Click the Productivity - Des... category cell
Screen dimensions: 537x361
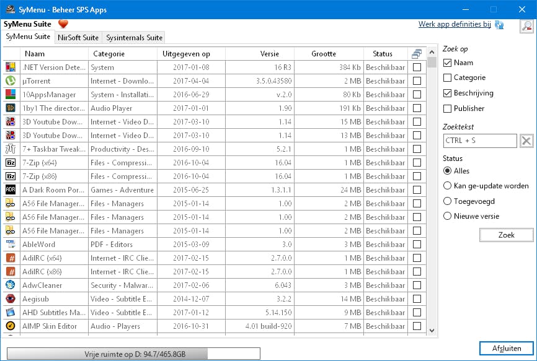(122, 149)
